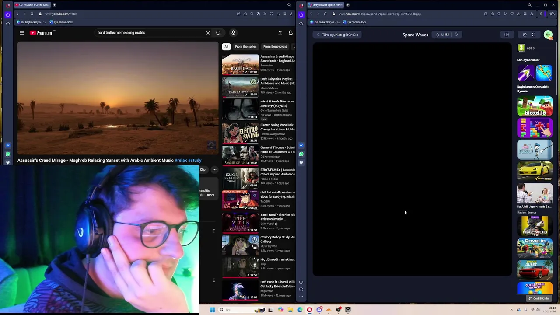This screenshot has height=315, width=560.
Task: Open new tab in YouTube browser window
Action: pyautogui.click(x=54, y=5)
